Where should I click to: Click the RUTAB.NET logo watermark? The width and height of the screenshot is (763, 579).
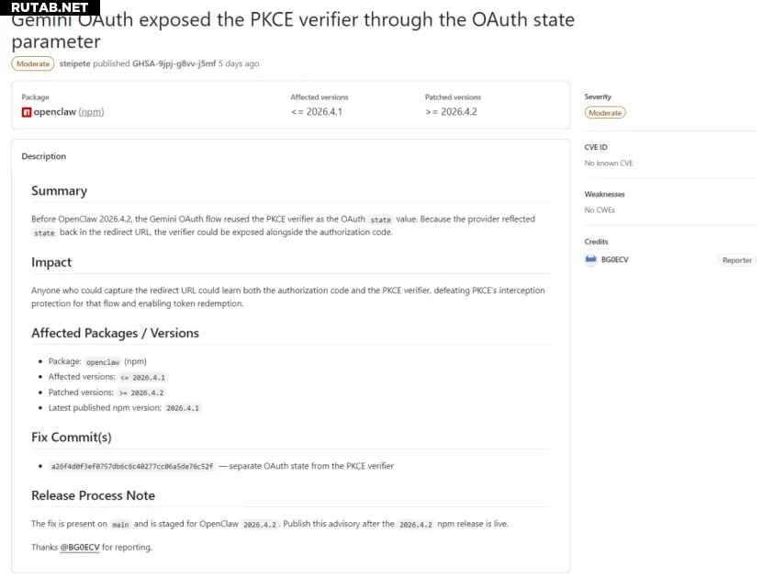point(50,7)
